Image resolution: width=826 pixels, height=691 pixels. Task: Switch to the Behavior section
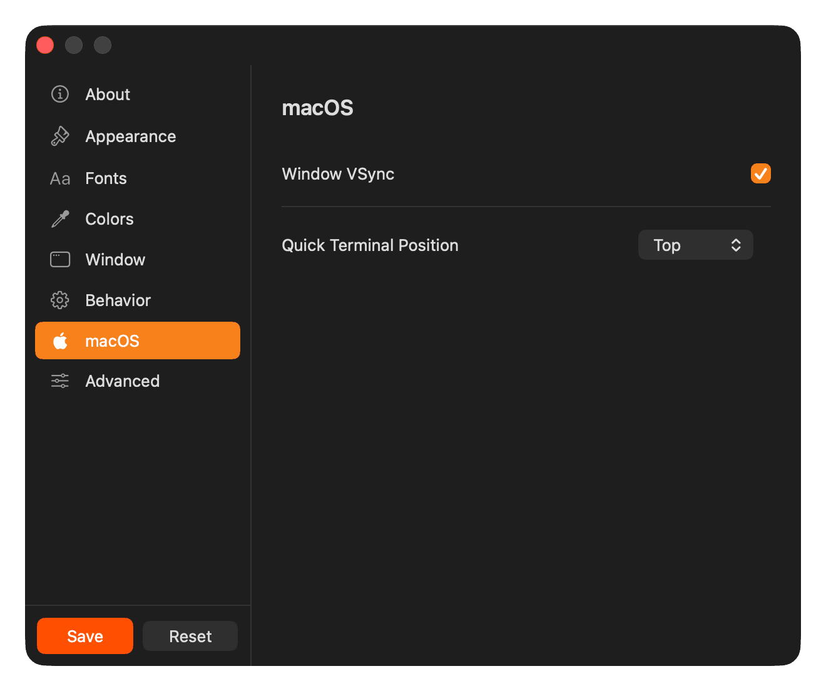[x=118, y=300]
